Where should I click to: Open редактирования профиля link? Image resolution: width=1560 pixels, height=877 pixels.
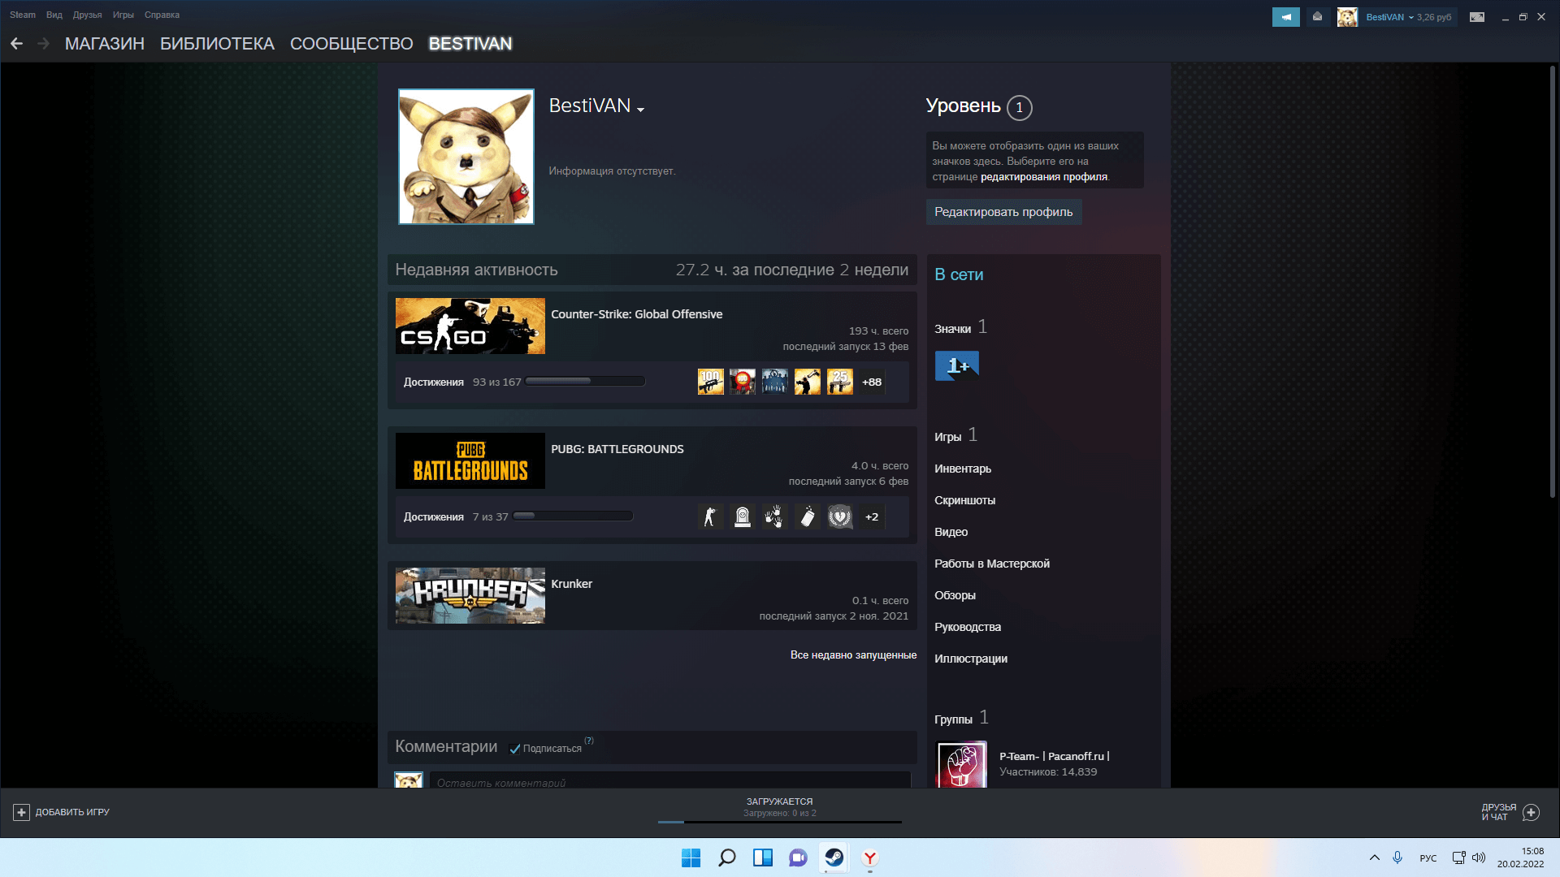(1044, 177)
